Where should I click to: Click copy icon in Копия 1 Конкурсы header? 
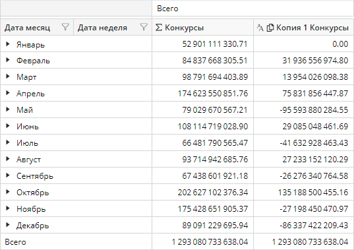click(270, 28)
